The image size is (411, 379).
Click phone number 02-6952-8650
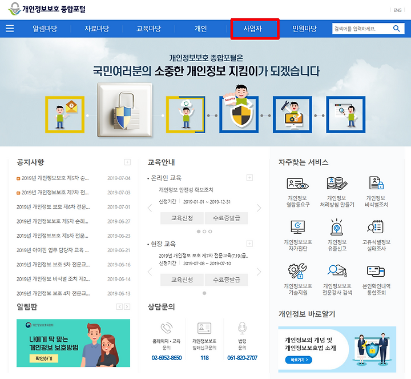pos(167,358)
